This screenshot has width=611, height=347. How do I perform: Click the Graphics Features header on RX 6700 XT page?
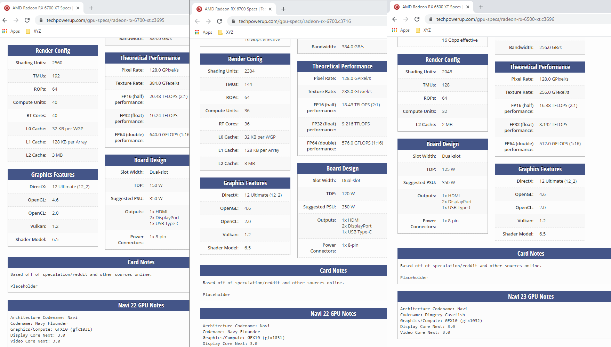pos(53,175)
